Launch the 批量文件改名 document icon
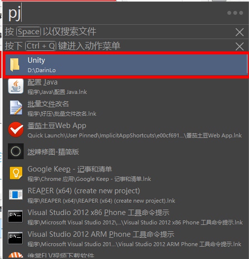The image size is (249, 259). pyautogui.click(x=16, y=108)
